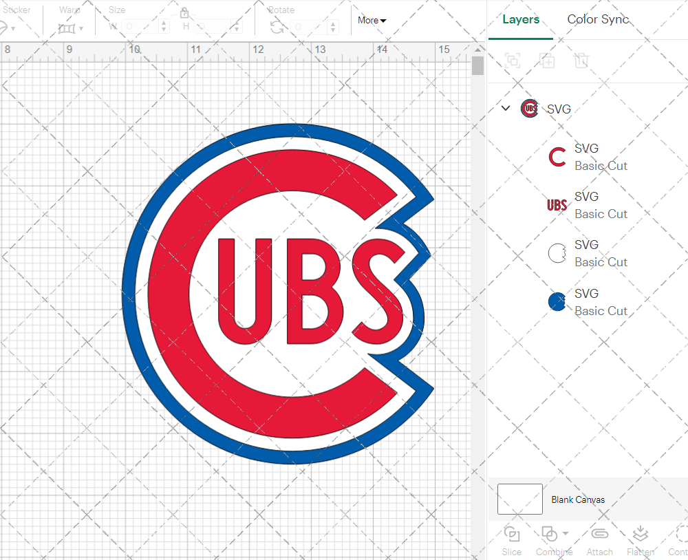688x560 pixels.
Task: Click the height stepper arrows
Action: pos(237,27)
